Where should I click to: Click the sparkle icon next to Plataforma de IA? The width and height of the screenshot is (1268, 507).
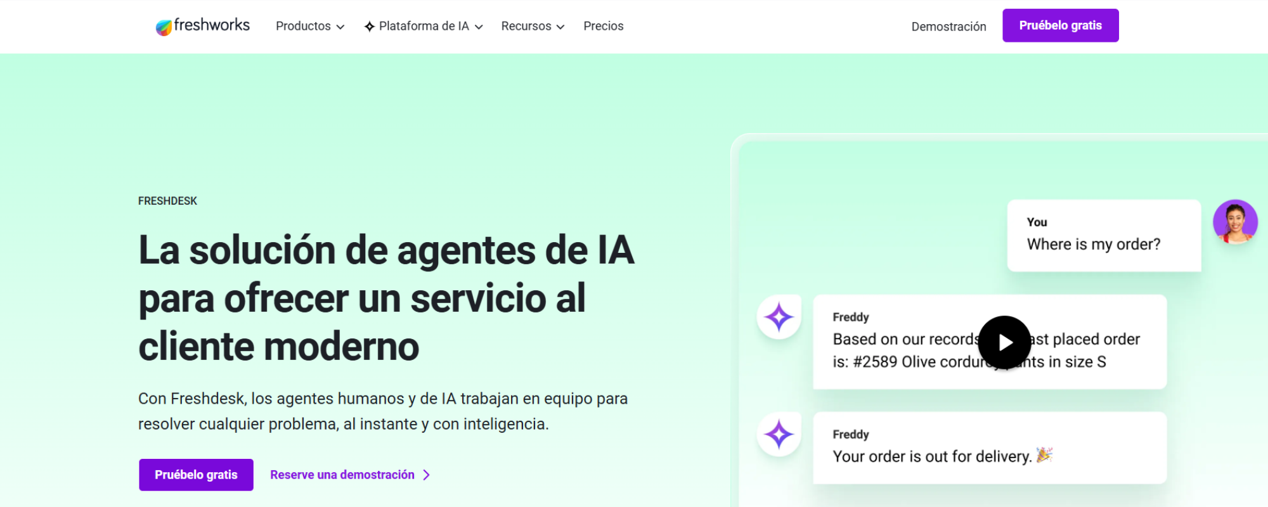(370, 27)
